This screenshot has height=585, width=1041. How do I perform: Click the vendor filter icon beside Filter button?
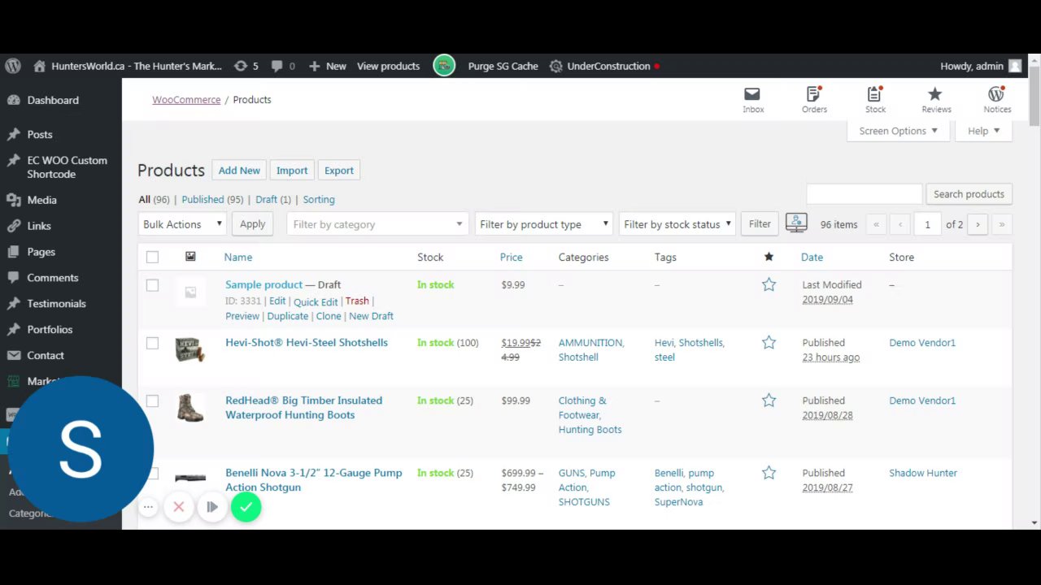[796, 223]
